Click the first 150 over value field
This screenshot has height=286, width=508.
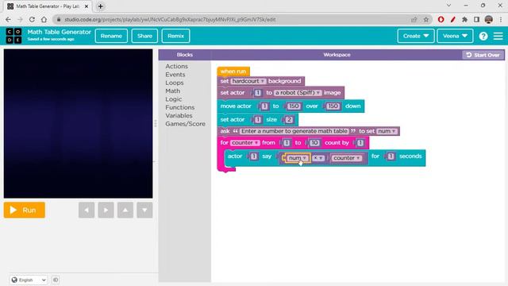coord(294,106)
